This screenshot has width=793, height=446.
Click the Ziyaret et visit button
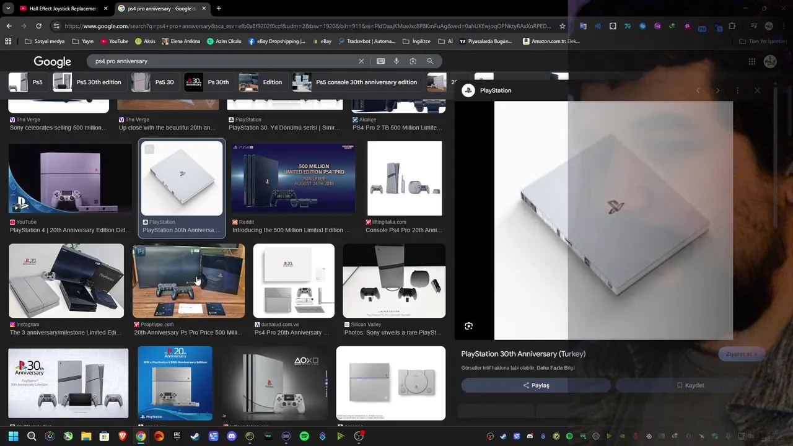point(742,354)
